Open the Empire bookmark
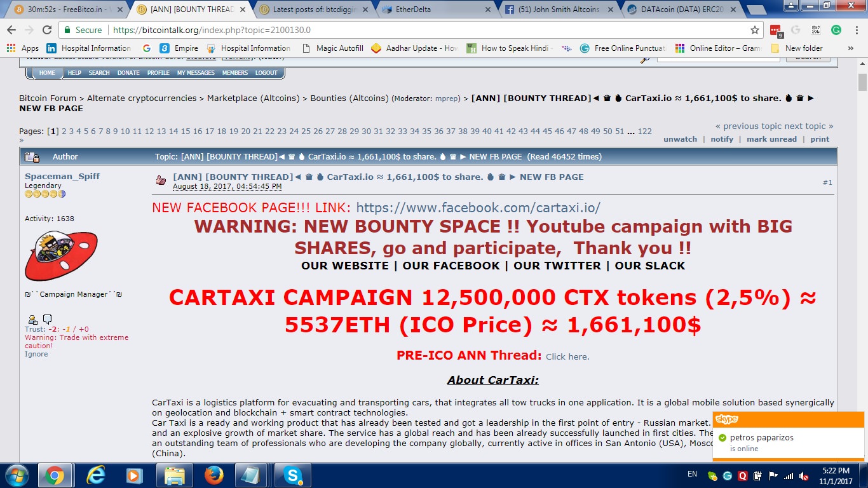Screen dimensions: 868x488 click(179, 48)
